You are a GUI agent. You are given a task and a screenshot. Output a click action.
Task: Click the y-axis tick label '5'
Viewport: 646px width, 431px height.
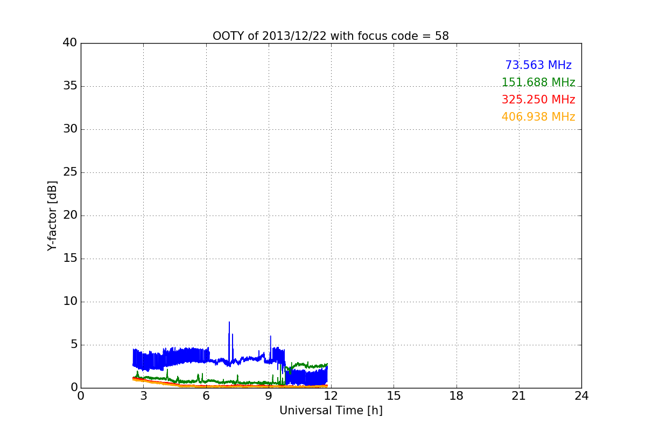point(73,345)
